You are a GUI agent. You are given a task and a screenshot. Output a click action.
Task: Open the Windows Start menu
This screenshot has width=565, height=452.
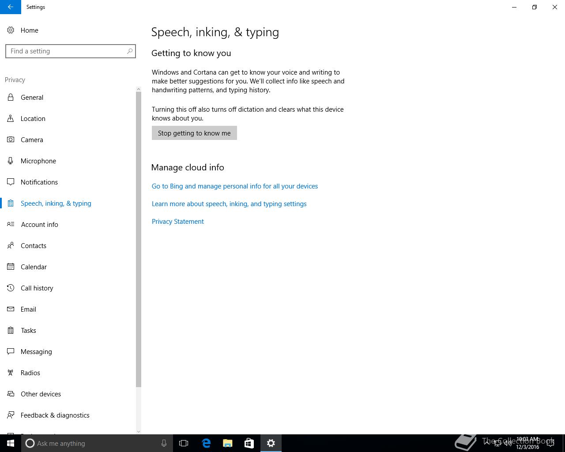coord(11,443)
